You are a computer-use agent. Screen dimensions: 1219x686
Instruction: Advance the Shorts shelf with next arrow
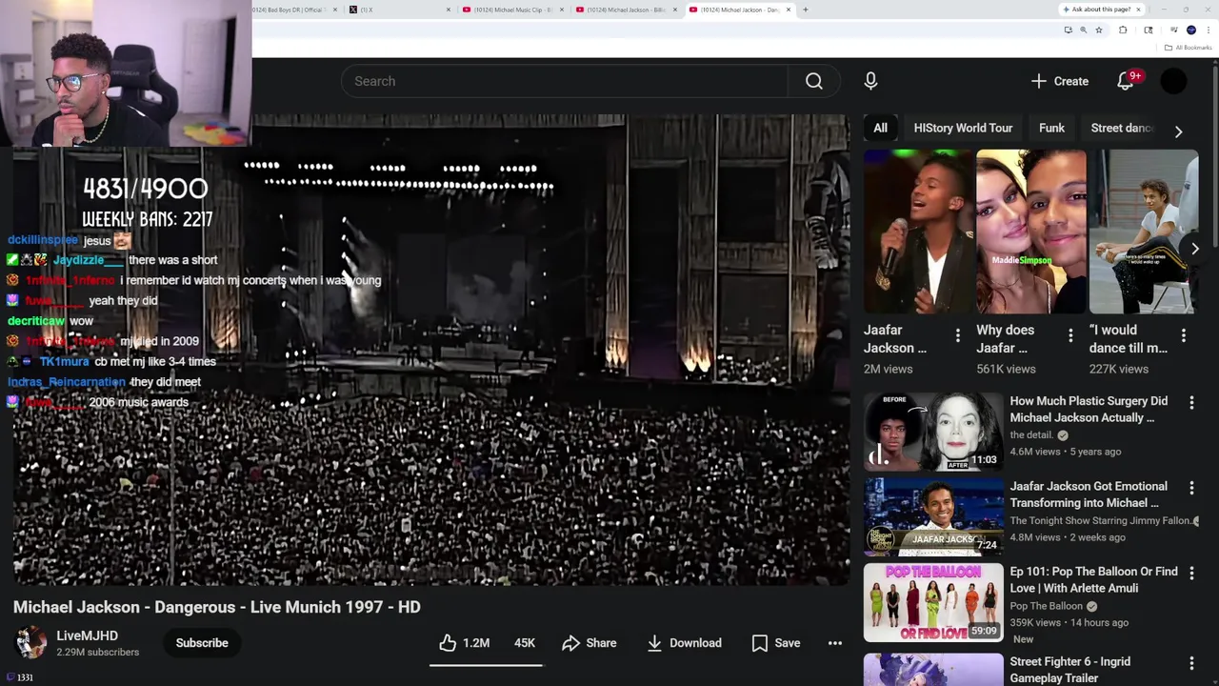pos(1195,249)
